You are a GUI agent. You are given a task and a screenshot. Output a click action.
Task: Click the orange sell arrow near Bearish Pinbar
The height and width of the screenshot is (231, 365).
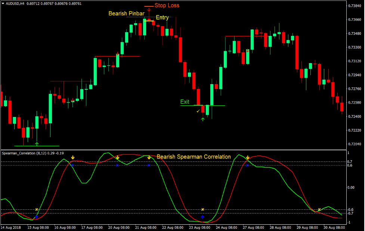149,10
